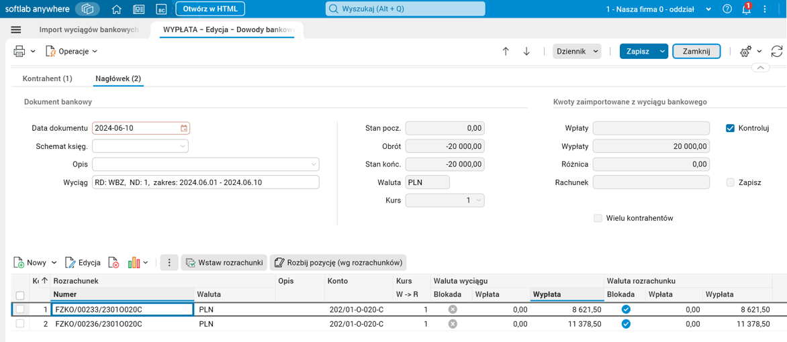Click the Zapisz save button
Screen dimensions: 787x342
pos(639,51)
